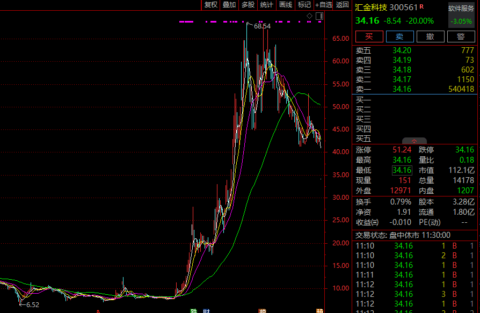The width and height of the screenshot is (480, 313).
Task: Click the diamond icon above the chart
Action: point(309,16)
